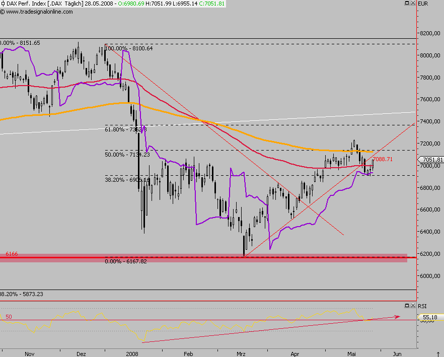This screenshot has height=357, width=444.
Task: Click the 8000,00 price axis label
Action: [x=430, y=55]
